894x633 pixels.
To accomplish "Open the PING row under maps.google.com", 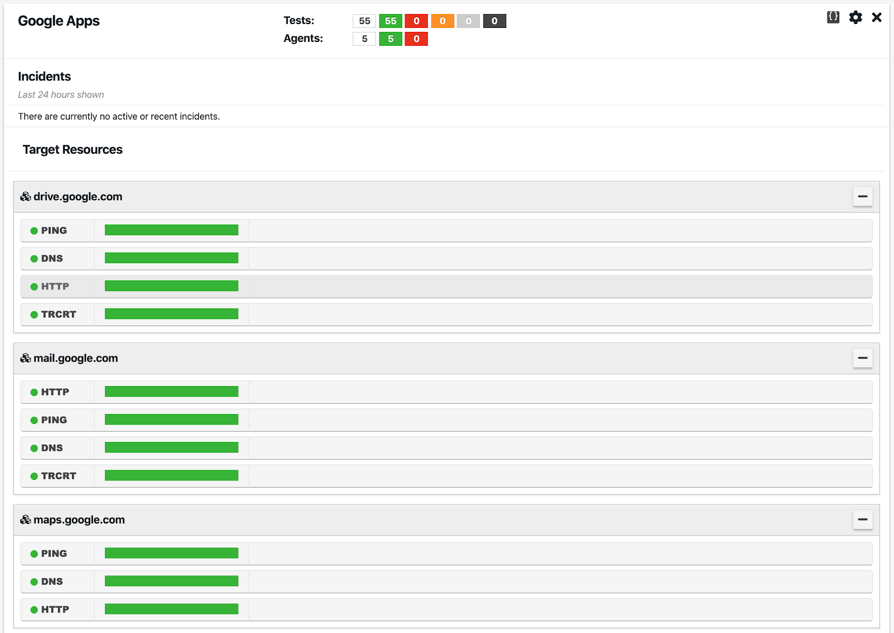I will [x=446, y=554].
